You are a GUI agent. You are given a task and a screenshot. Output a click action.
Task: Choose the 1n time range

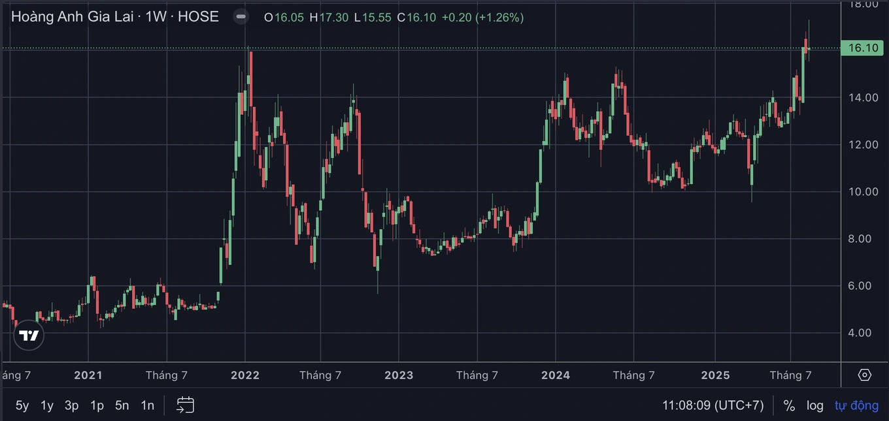click(148, 405)
